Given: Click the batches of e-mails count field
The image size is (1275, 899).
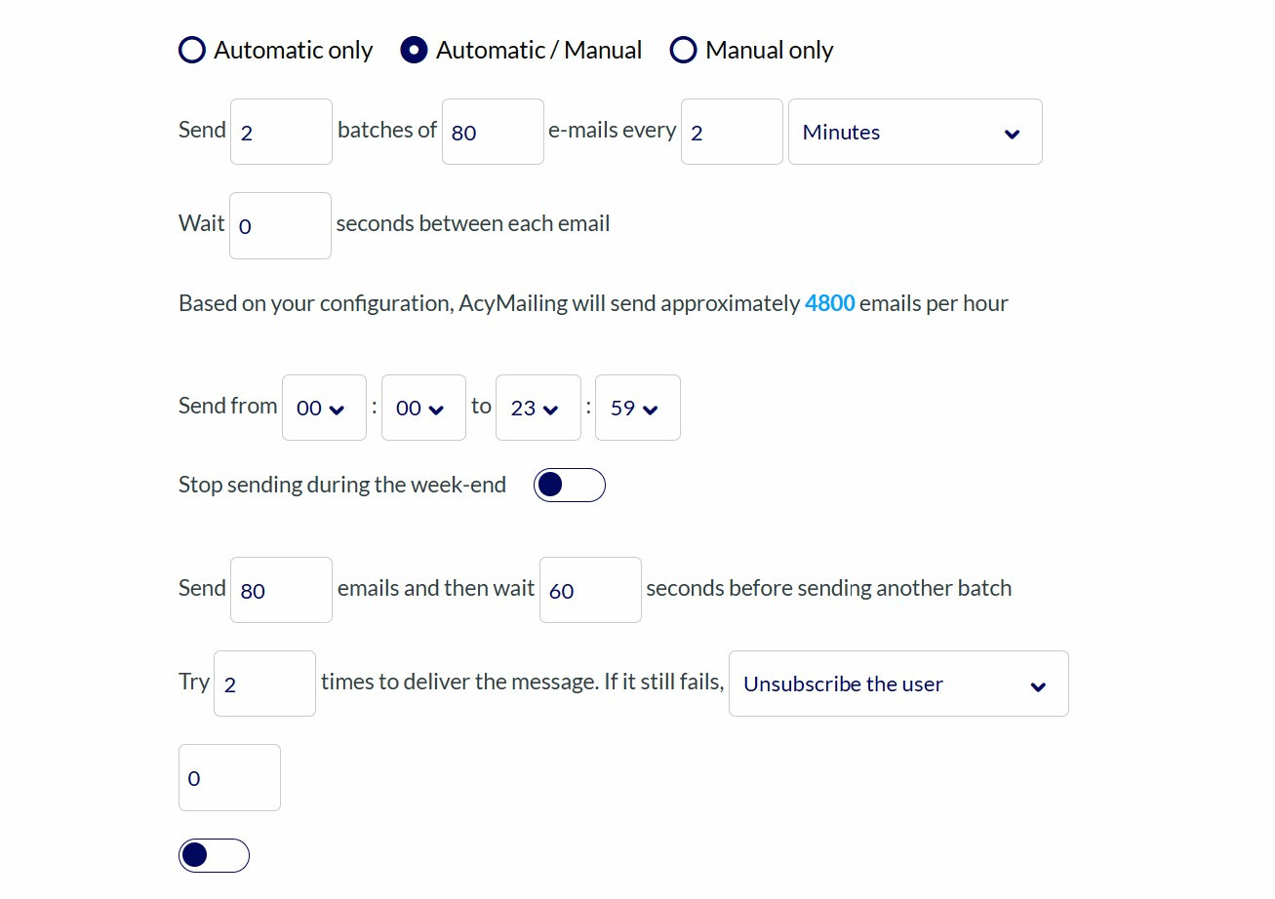Looking at the screenshot, I should coord(493,133).
